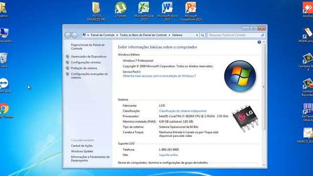Select the Lixeira recycle bin icon
Screen dimensions: 313x176
[3, 60]
